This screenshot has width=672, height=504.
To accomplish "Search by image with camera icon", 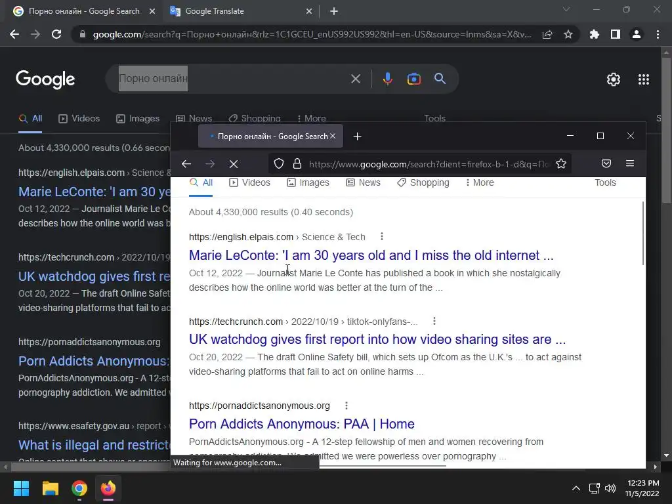I will (x=413, y=79).
